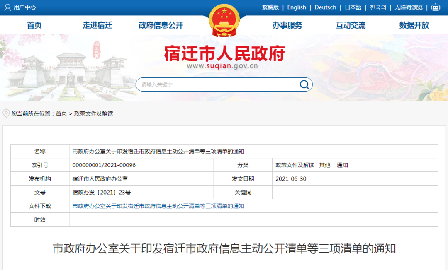Click the search magnifier icon
This screenshot has width=448, height=270.
(304, 84)
